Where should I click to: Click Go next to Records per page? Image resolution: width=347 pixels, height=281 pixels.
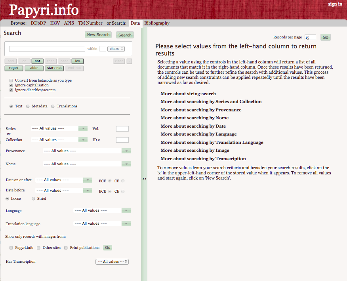tap(326, 37)
